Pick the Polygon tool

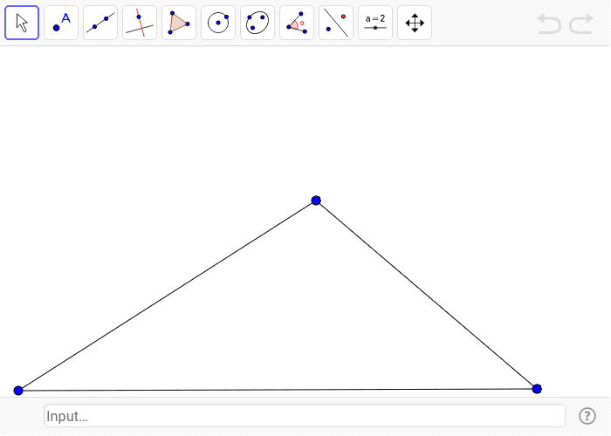coord(179,23)
